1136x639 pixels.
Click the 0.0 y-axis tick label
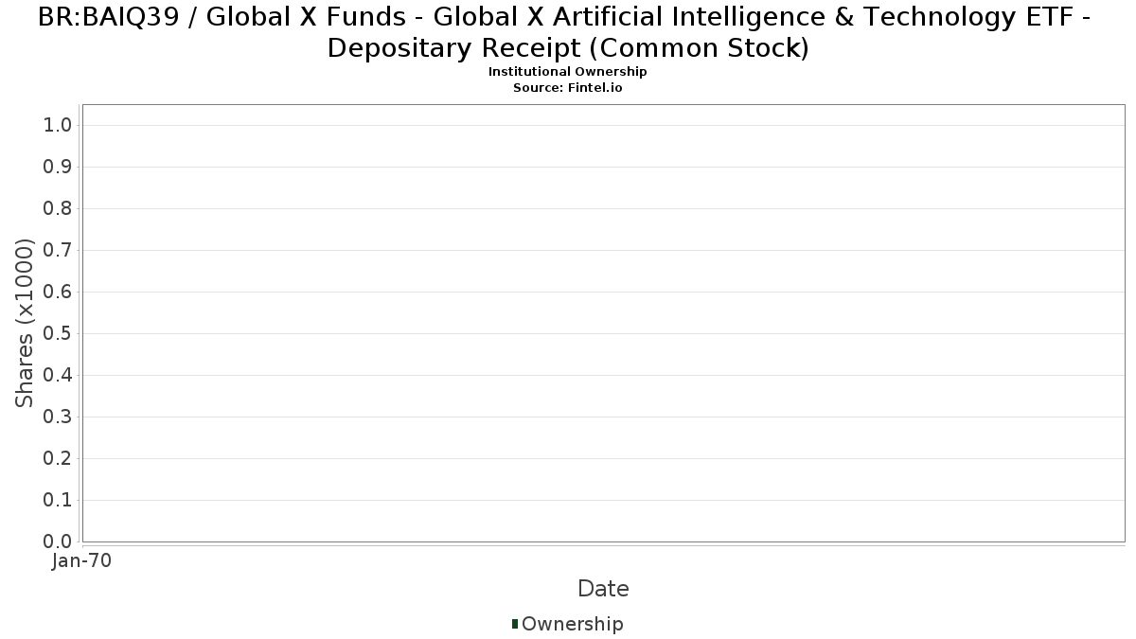pos(59,541)
